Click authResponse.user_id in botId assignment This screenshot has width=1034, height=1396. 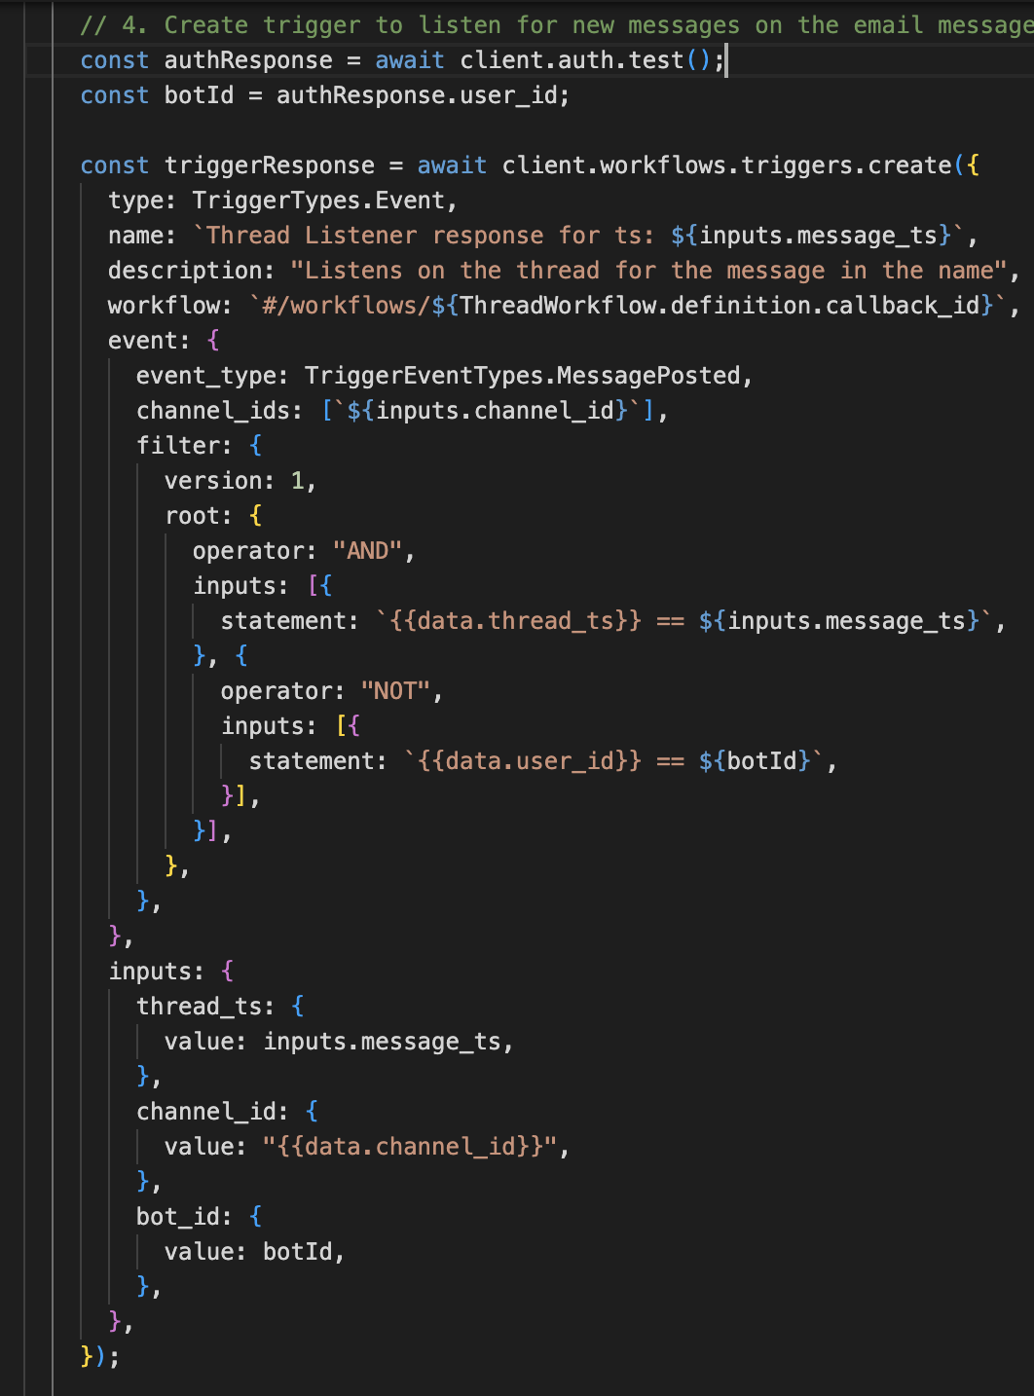[x=422, y=95]
